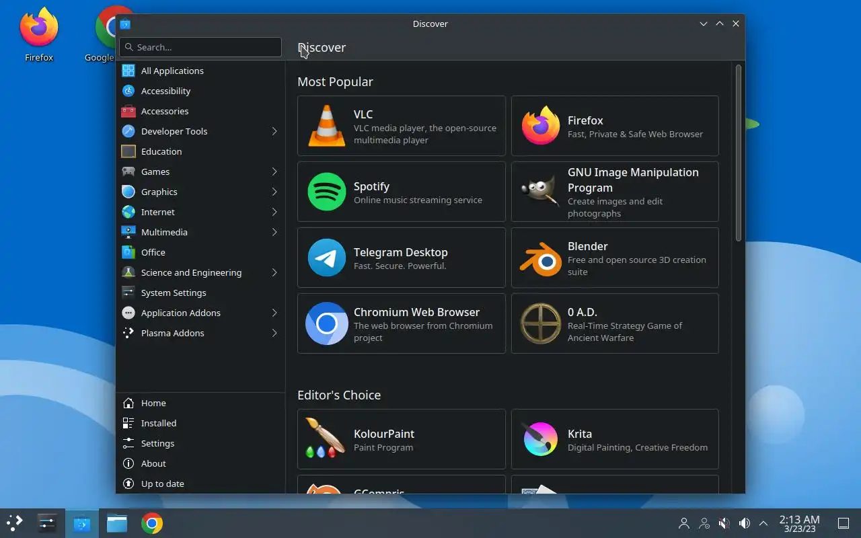Click the clock showing 2:13 AM
This screenshot has height=538, width=861.
click(799, 519)
